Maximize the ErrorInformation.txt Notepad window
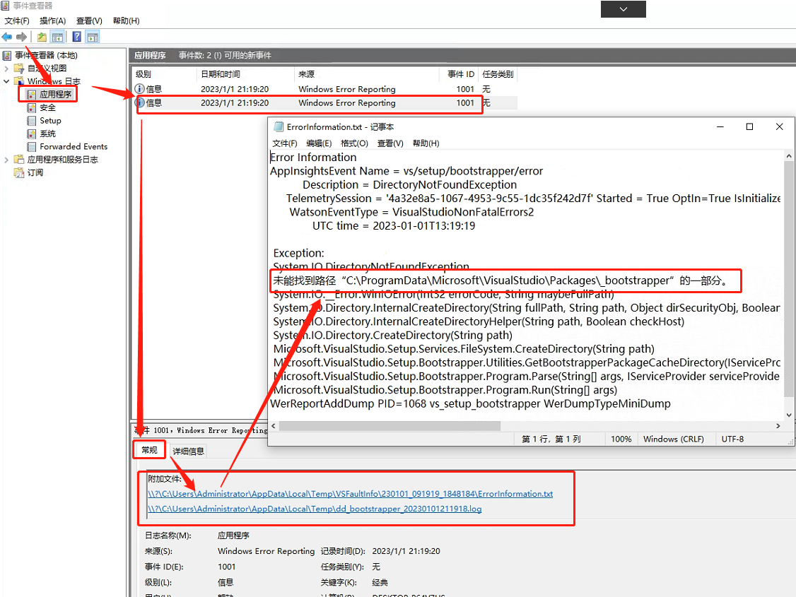The width and height of the screenshot is (796, 597). pyautogui.click(x=749, y=126)
